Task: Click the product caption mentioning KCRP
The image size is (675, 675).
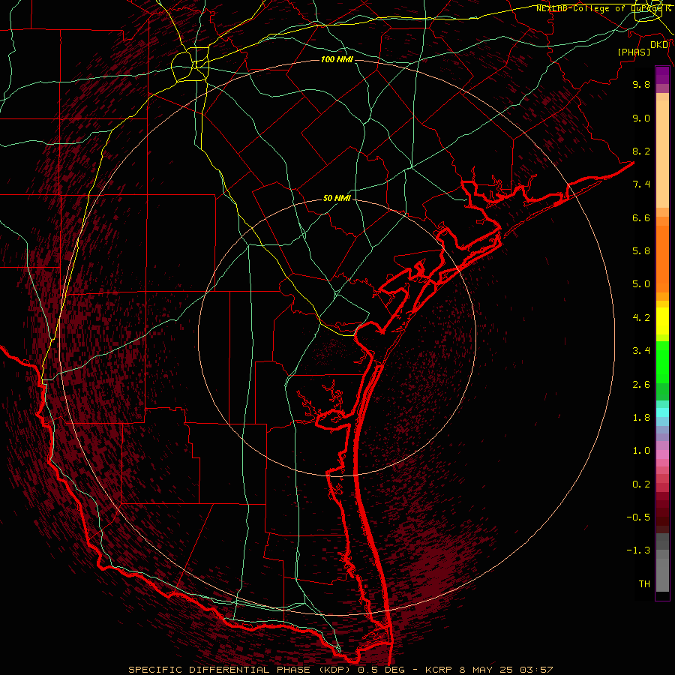Action: 340,670
